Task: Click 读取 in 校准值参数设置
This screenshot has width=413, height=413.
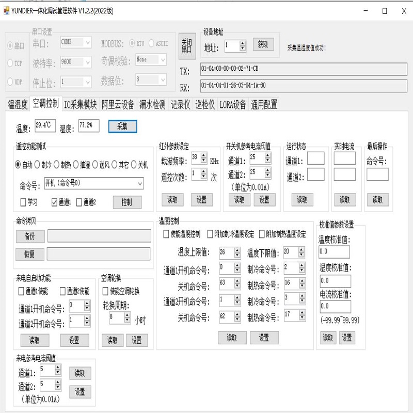Action: (328, 338)
